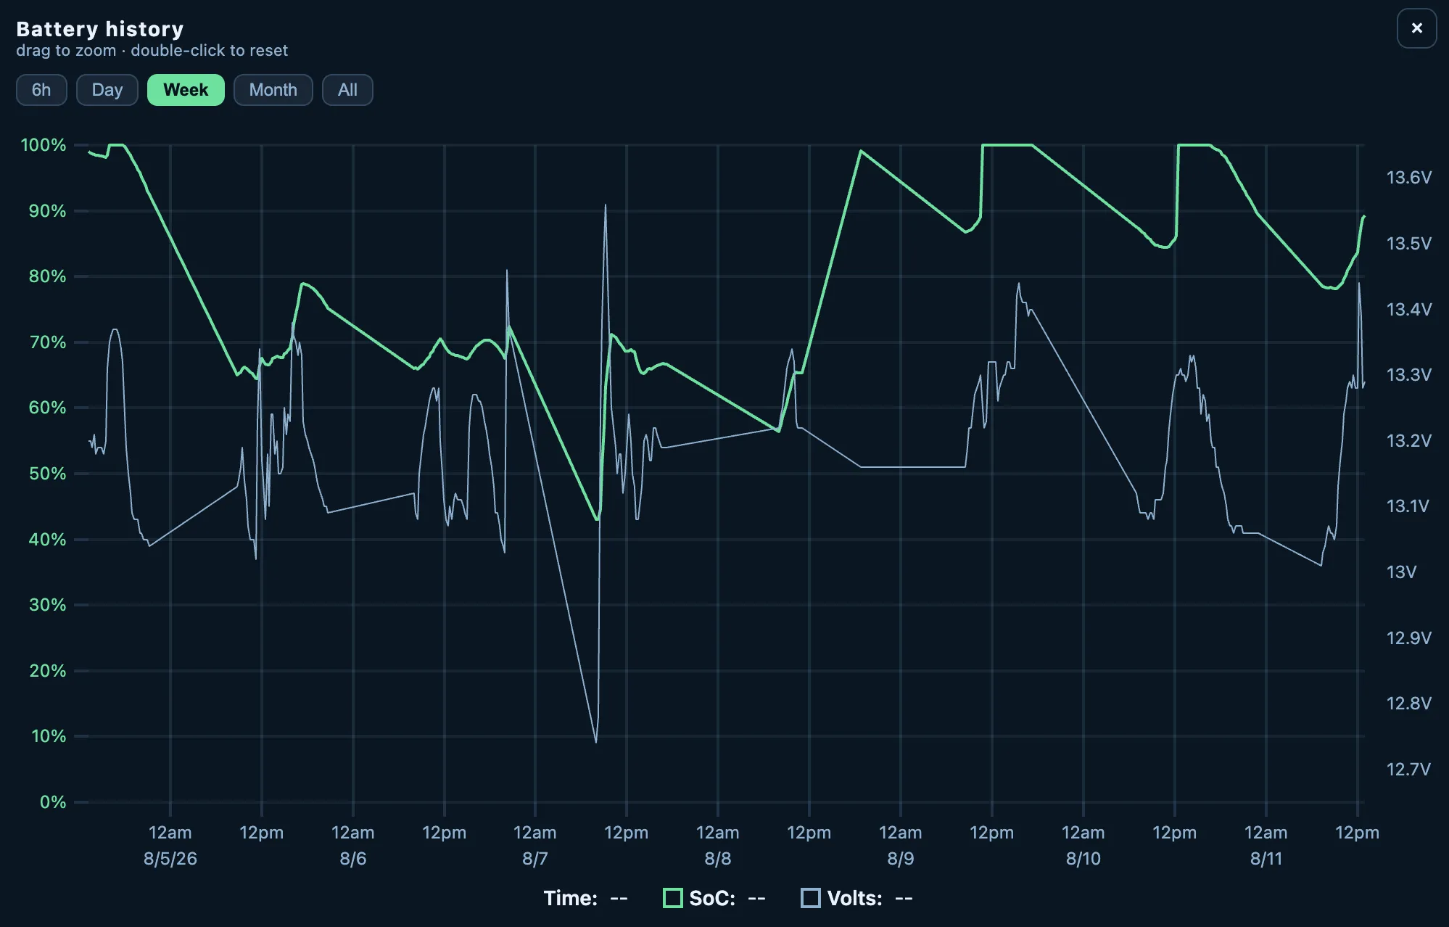The height and width of the screenshot is (927, 1449).
Task: Click the 'SoC:' legend label
Action: [712, 898]
